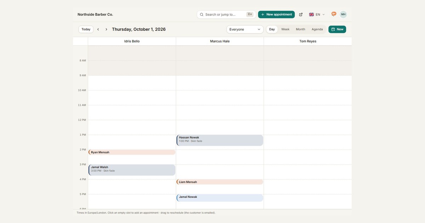Viewport: 425px width, 223px height.
Task: Open the notifications icon with 9+ badge
Action: (334, 14)
